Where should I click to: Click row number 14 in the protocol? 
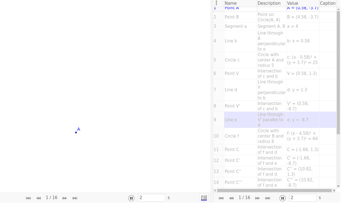tap(216, 183)
